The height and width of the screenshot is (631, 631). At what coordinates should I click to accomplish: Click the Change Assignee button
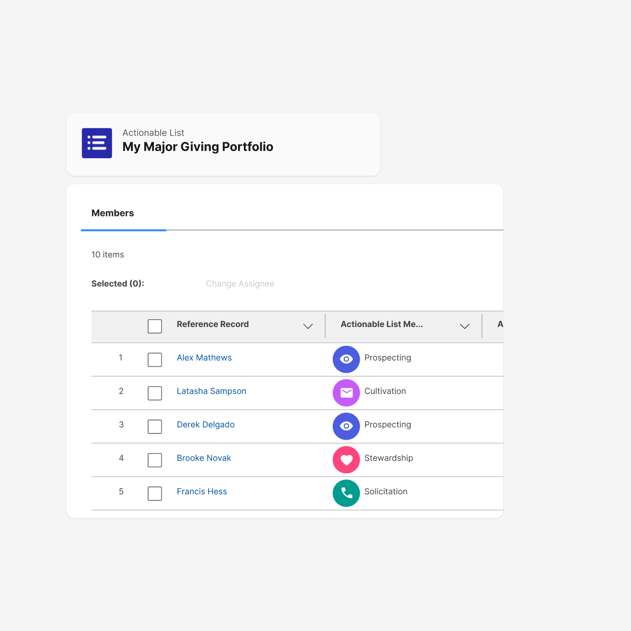[240, 284]
